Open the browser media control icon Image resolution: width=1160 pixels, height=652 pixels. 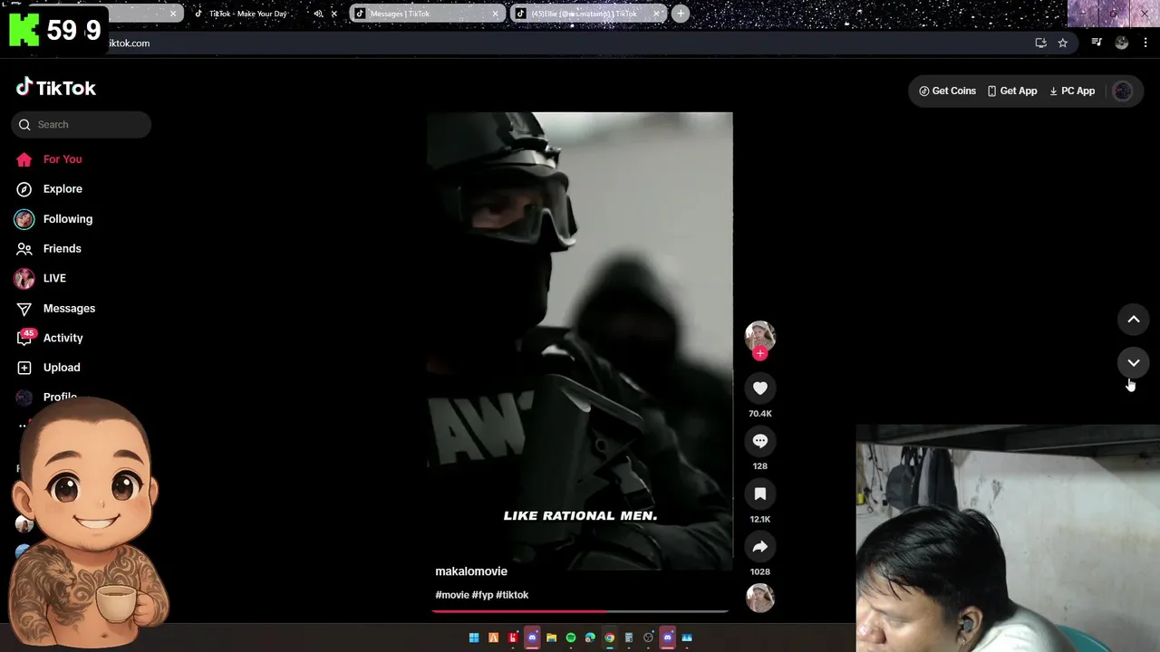click(x=1097, y=43)
